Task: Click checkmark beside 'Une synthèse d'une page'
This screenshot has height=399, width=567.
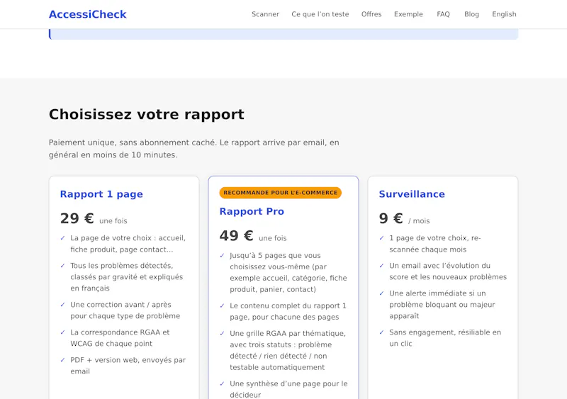Action: click(222, 383)
